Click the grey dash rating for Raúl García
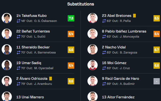The height and width of the screenshot is (101, 161). [x=156, y=81]
